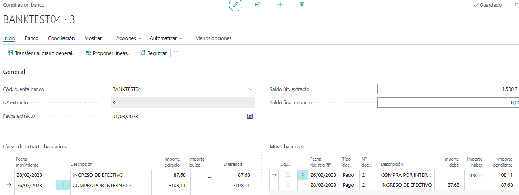Click the trash delete icon

pos(302,5)
